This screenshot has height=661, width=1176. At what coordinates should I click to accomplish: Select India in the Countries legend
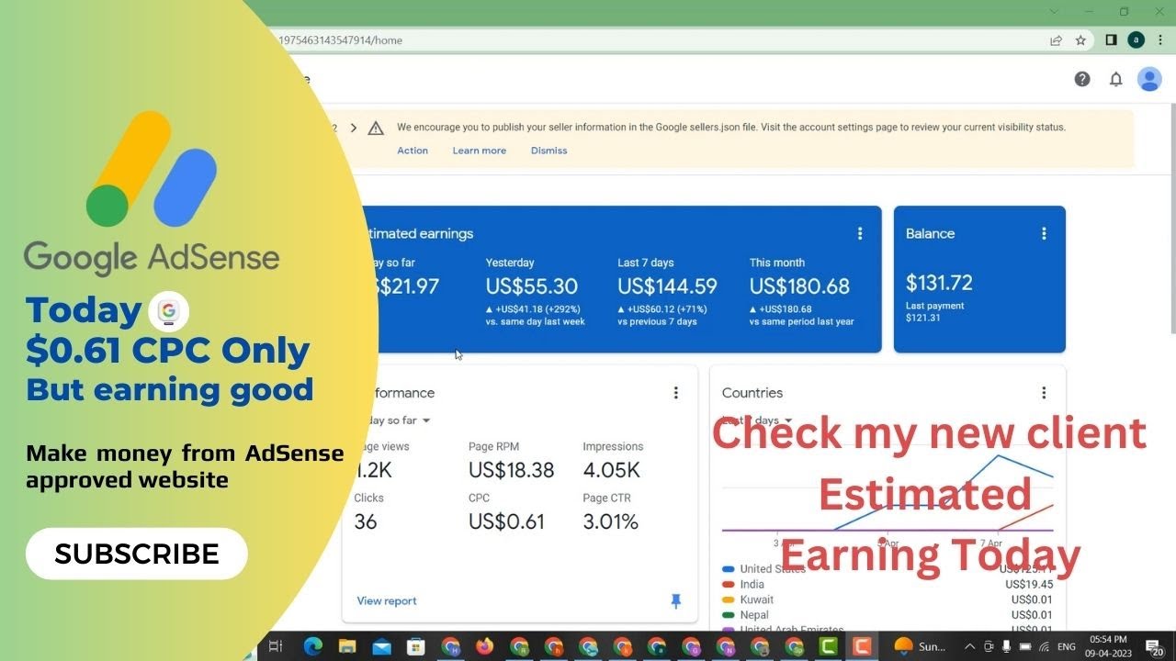tap(752, 585)
